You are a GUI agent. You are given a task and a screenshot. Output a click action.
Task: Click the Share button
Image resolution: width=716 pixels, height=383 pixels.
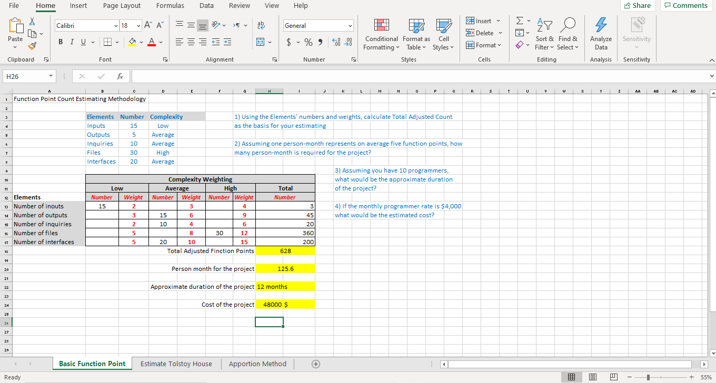pyautogui.click(x=638, y=5)
